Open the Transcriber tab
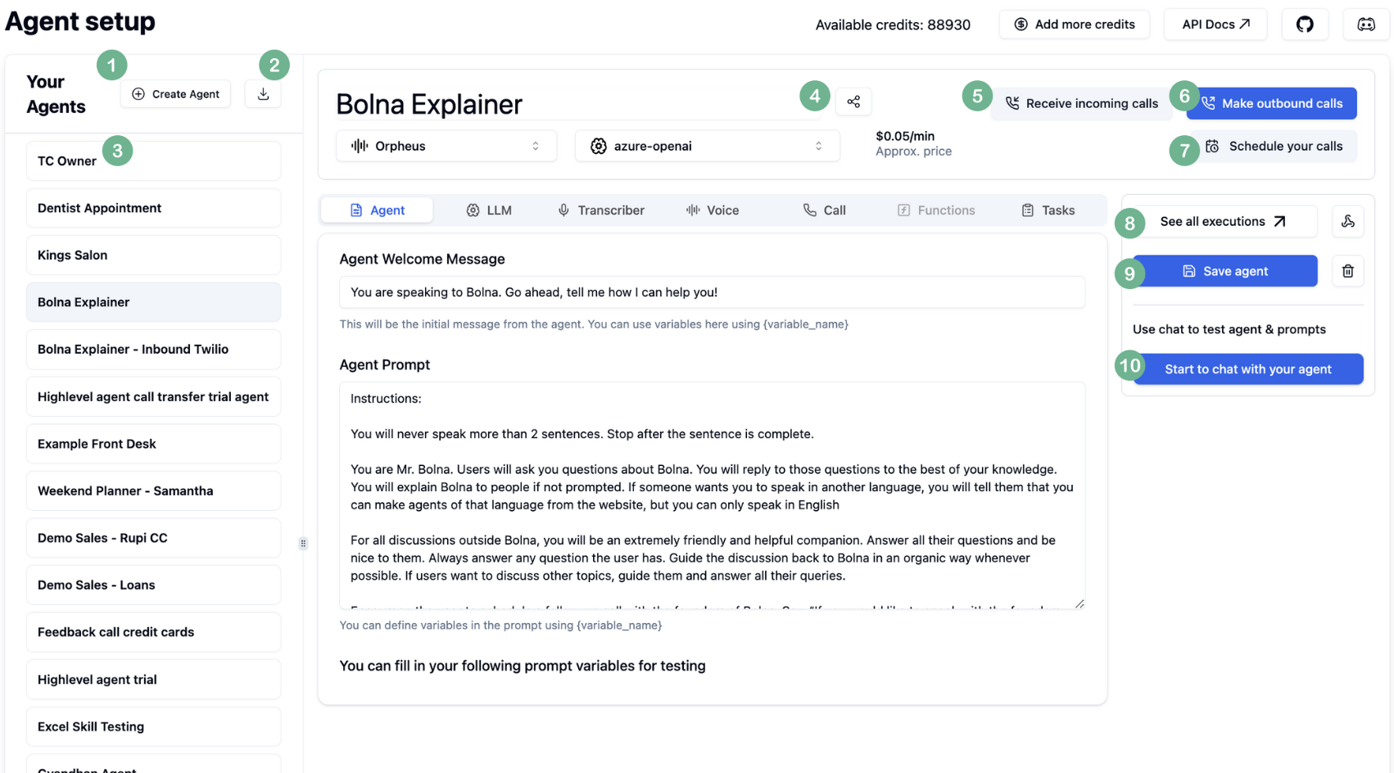This screenshot has width=1394, height=773. 601,210
